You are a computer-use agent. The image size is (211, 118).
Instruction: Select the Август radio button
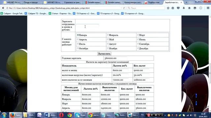coord(108,44)
